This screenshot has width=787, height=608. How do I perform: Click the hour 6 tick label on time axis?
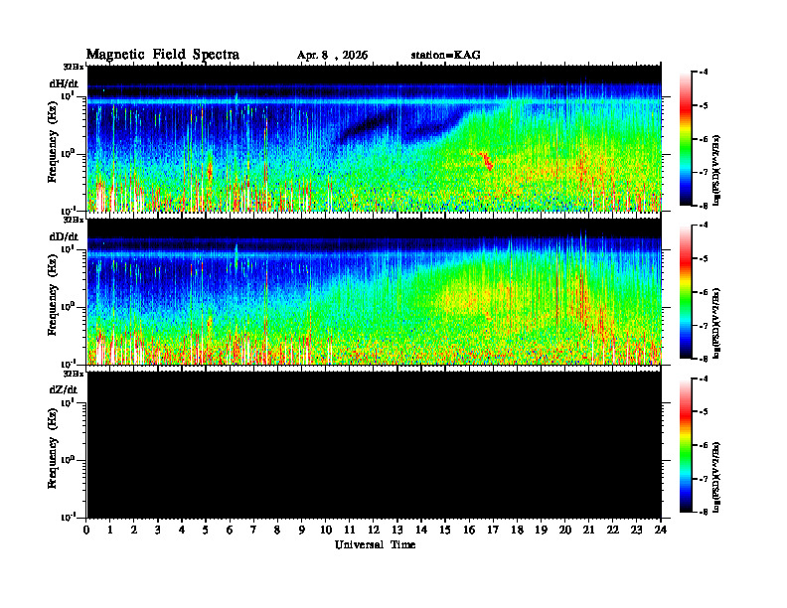[231, 531]
